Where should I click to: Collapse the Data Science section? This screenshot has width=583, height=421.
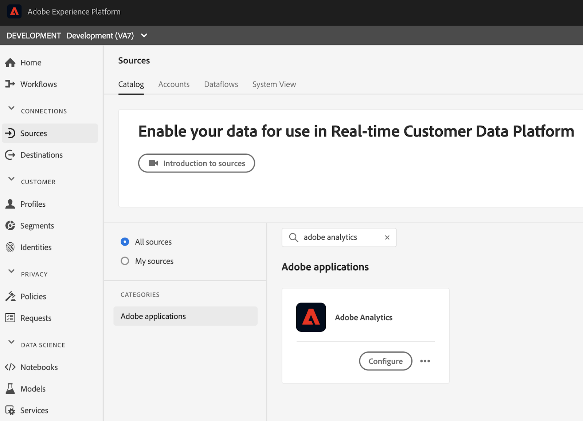[x=12, y=342]
